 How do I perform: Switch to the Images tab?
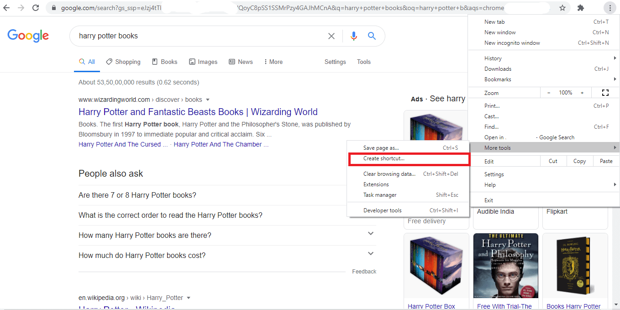203,62
